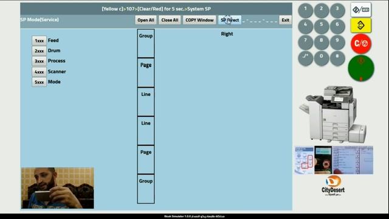
Task: Click the yellow Clear Modes key
Action: pos(360,26)
